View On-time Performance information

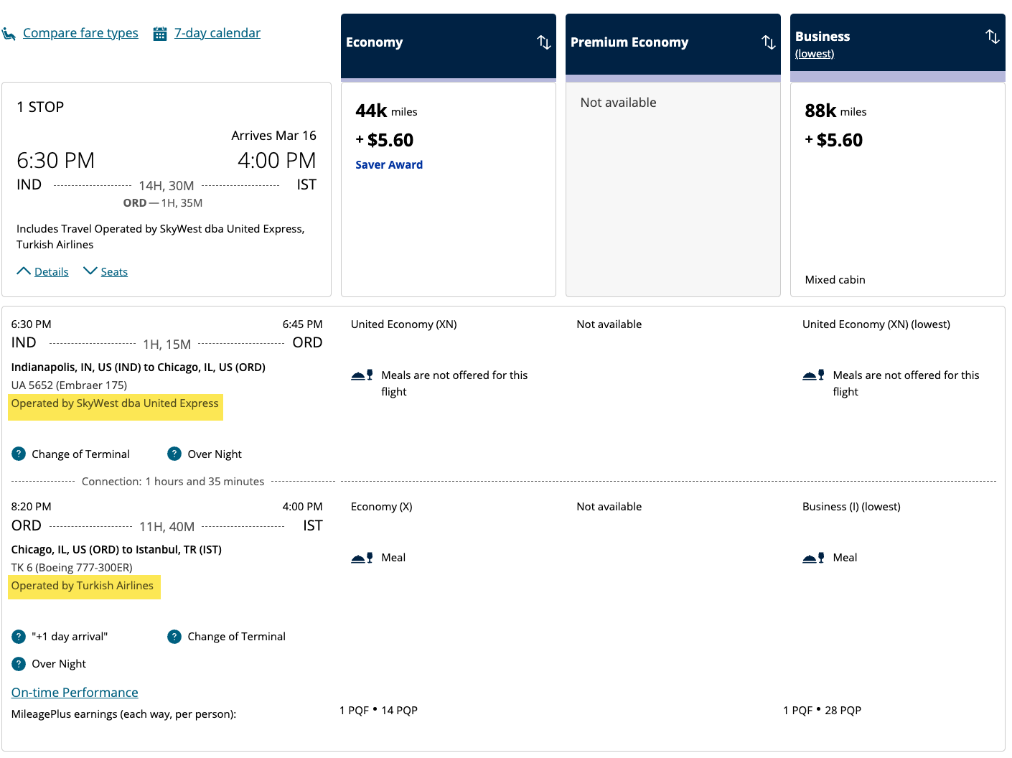(x=75, y=692)
